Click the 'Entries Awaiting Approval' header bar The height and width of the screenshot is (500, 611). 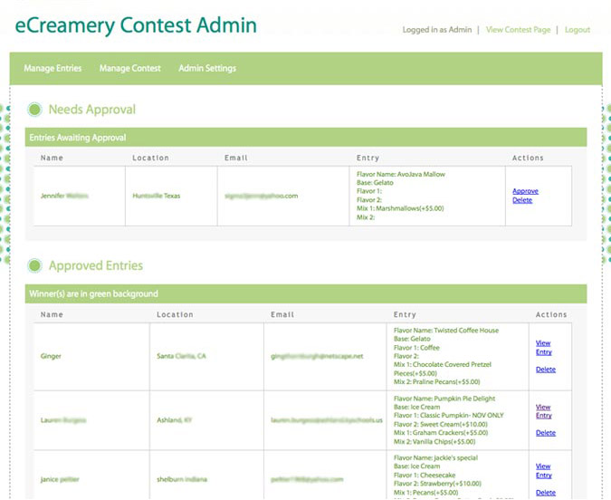[306, 138]
